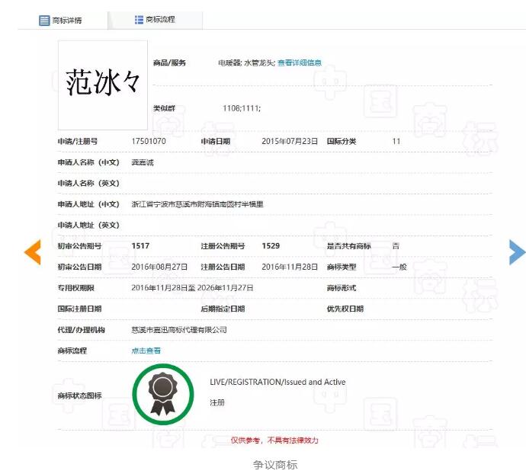Screen dimensions: 526x474
Task: Select the shared trademark value 否
Action: tap(396, 246)
